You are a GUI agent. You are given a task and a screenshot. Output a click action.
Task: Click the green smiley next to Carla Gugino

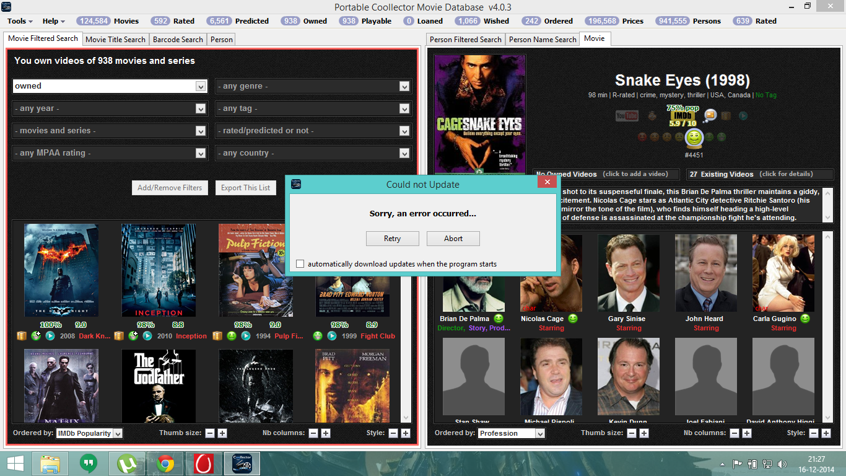(x=805, y=319)
